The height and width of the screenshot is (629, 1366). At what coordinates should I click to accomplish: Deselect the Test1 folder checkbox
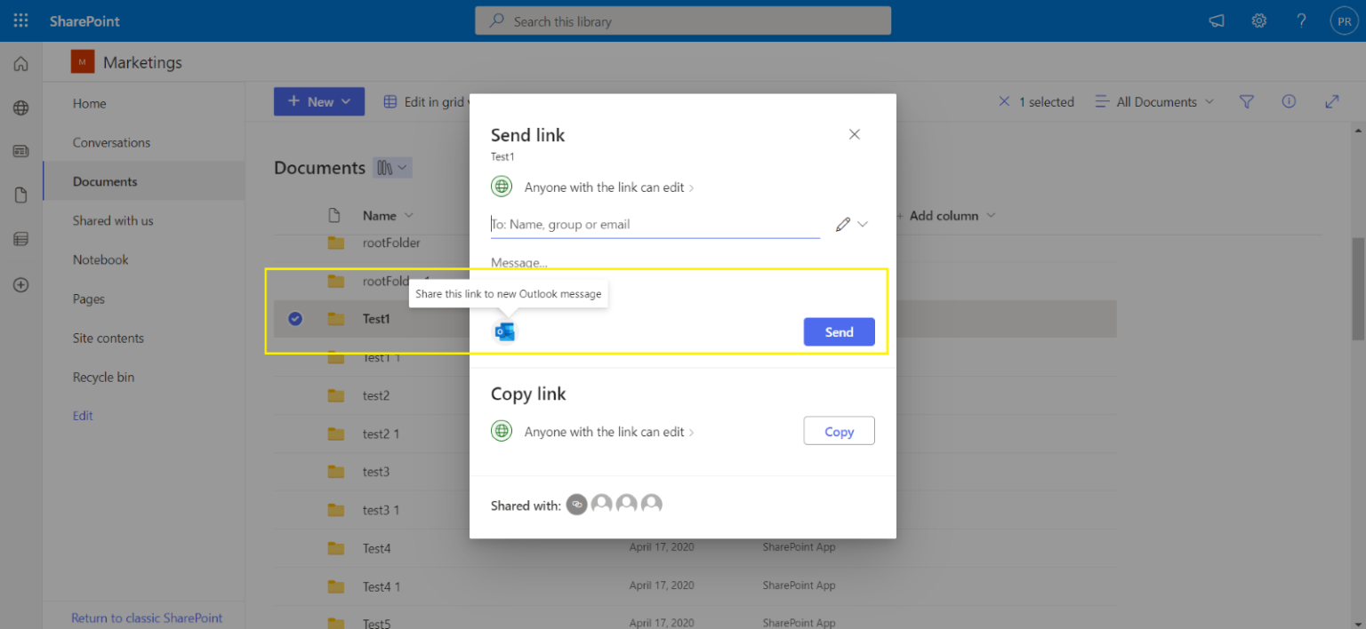pyautogui.click(x=294, y=318)
